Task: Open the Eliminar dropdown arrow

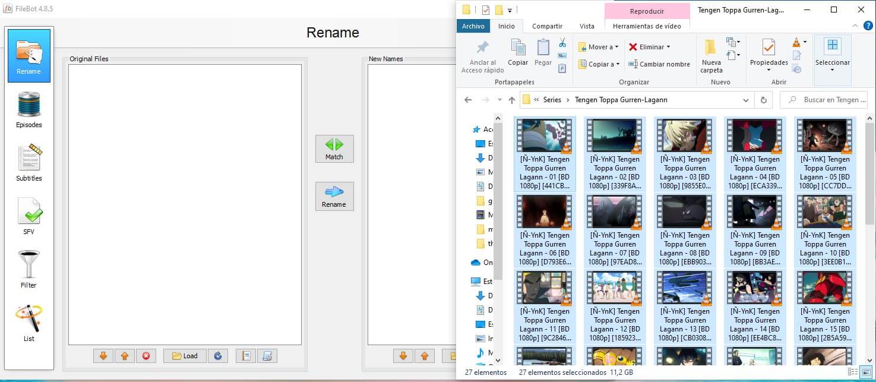Action: (668, 47)
